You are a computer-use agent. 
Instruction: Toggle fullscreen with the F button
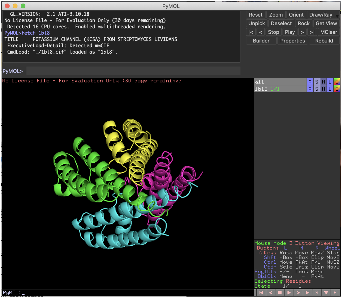[335, 293]
